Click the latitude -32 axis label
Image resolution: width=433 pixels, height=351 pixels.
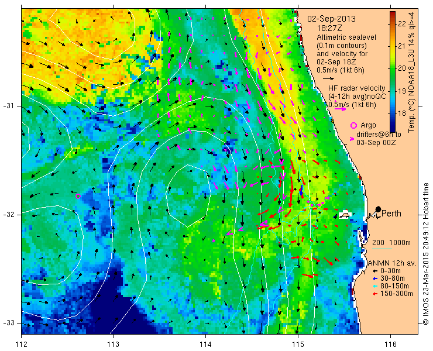click(8, 215)
